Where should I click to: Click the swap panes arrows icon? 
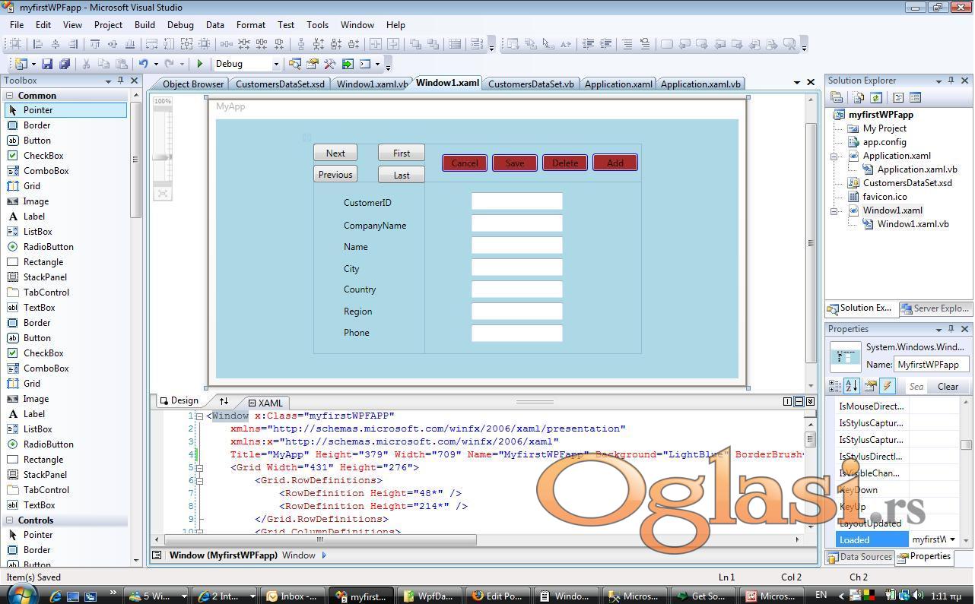point(224,401)
